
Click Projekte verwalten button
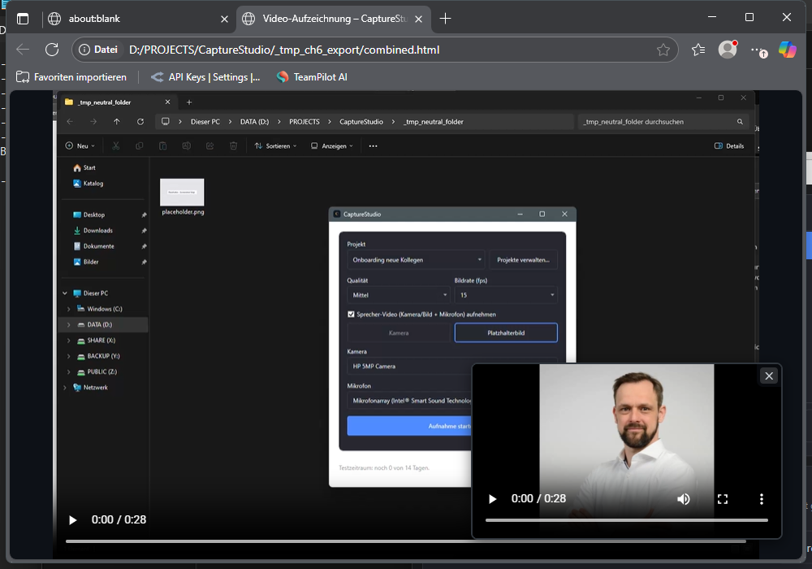[x=523, y=259]
